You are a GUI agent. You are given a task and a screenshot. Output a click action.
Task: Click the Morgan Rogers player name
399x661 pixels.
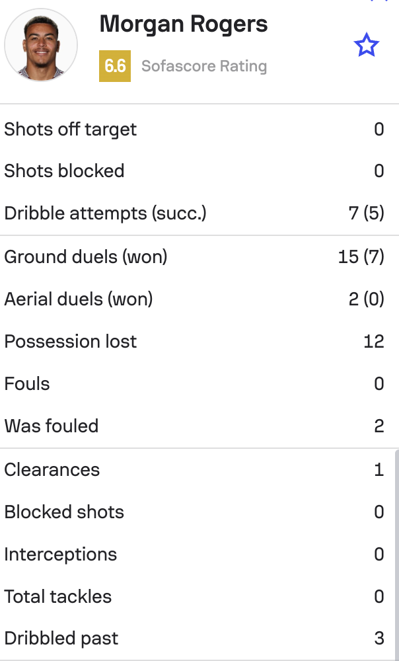click(183, 24)
